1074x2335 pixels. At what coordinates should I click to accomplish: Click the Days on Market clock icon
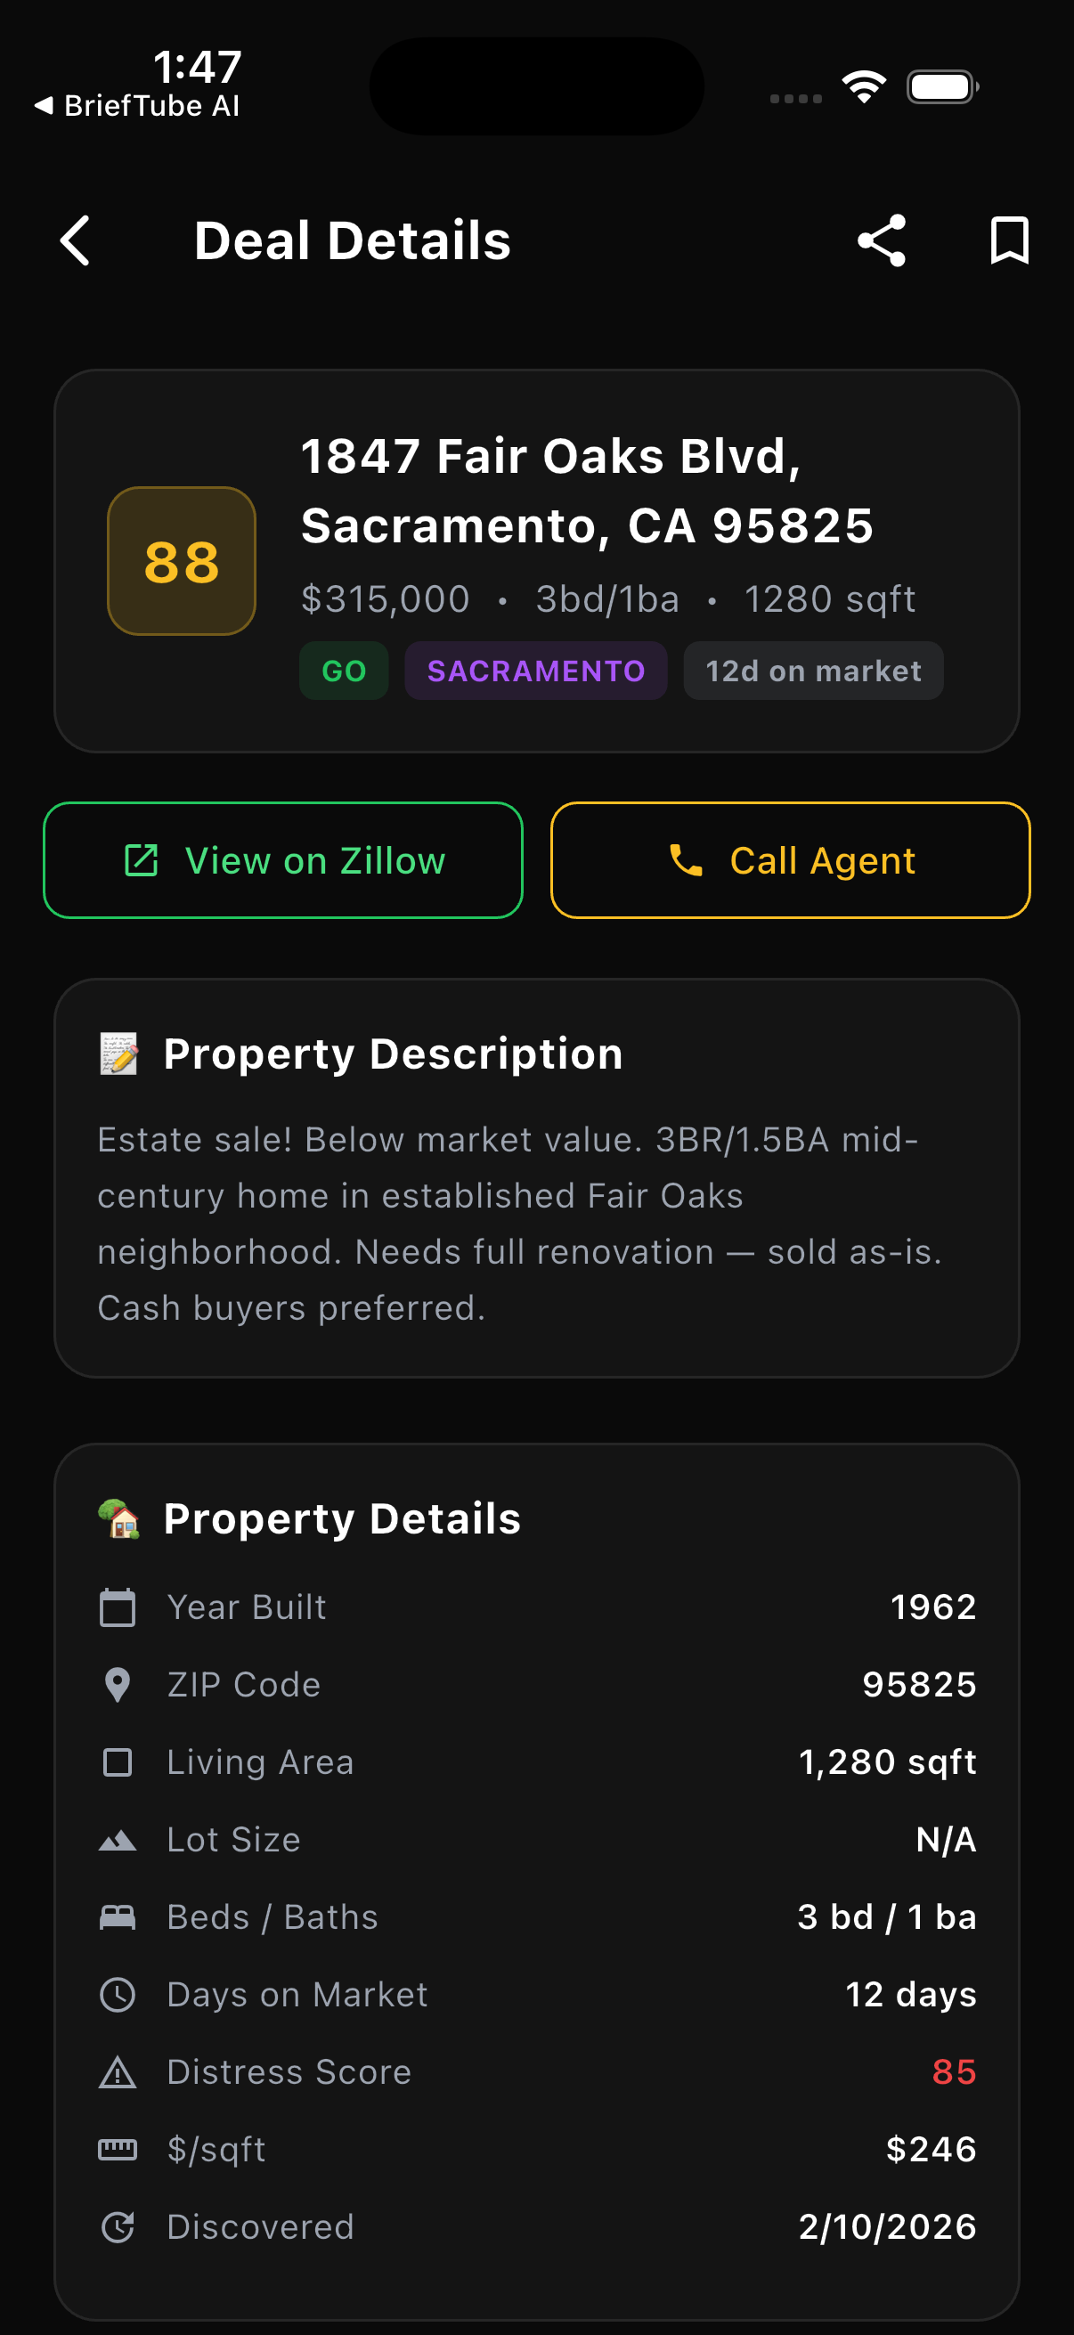(118, 1995)
